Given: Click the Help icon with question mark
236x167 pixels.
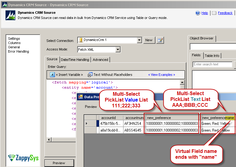Looking at the screenshot, I should (x=197, y=13).
